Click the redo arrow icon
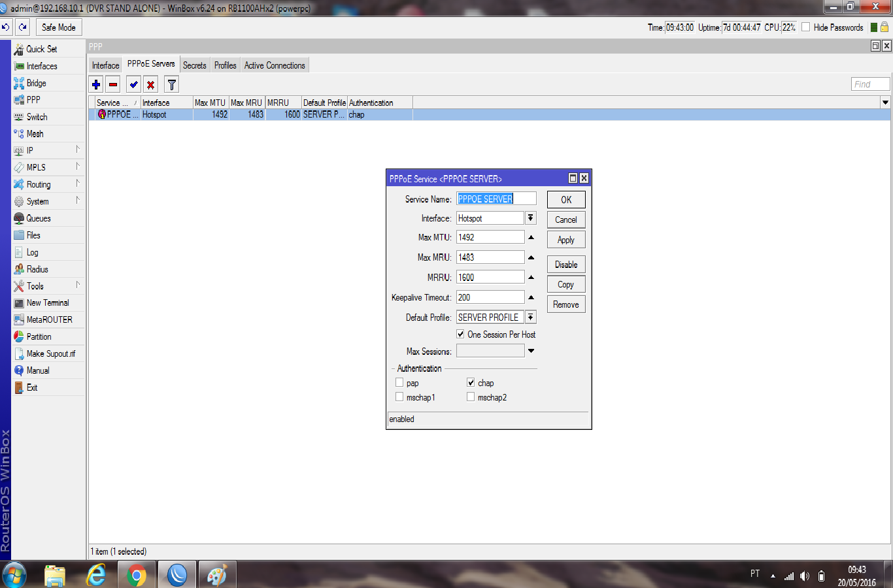 pyautogui.click(x=23, y=27)
